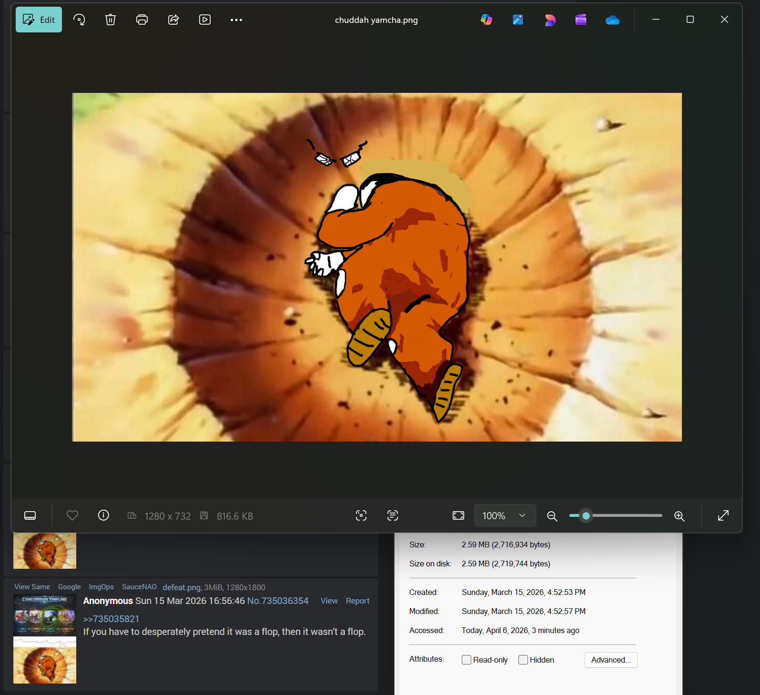Open the defeat.png file link
Viewport: 760px width, 695px height.
coord(182,587)
